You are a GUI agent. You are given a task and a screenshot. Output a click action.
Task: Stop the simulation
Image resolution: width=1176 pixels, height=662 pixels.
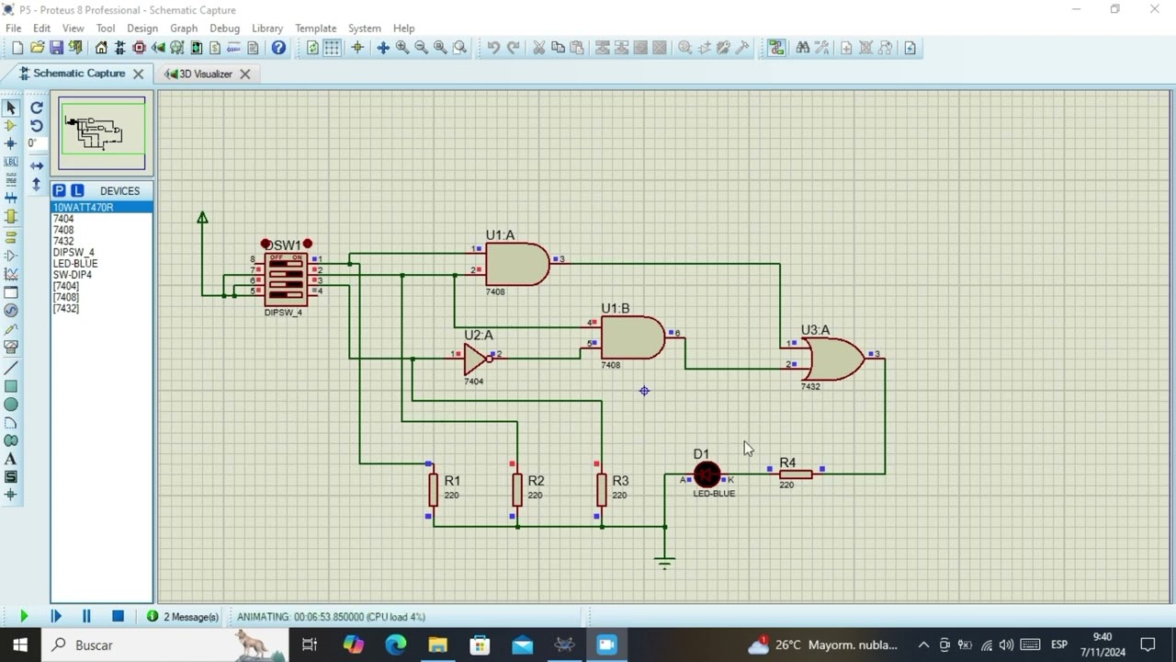click(x=118, y=617)
